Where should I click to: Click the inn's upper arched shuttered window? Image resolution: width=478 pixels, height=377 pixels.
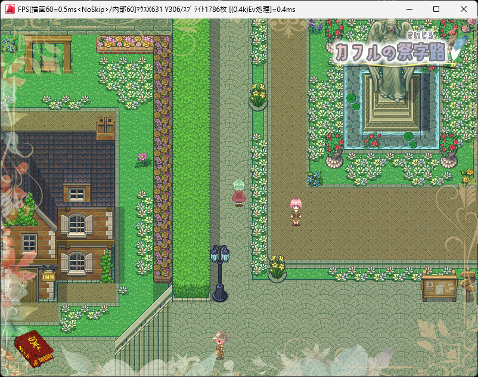tap(77, 224)
